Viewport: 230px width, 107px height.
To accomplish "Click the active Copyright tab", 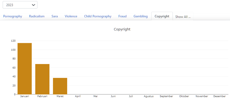I will 162,16.
